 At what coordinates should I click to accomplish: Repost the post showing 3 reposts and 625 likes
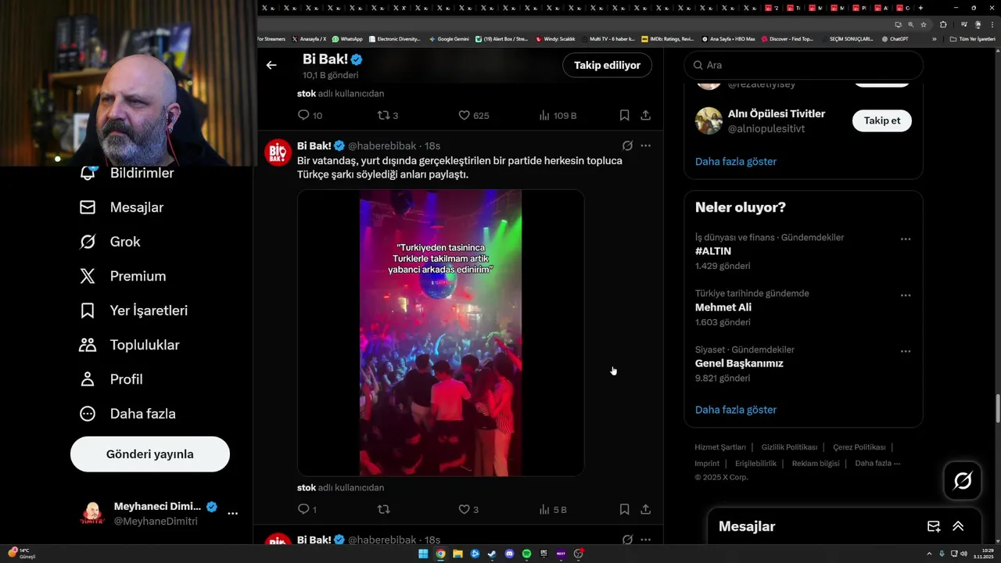[388, 115]
